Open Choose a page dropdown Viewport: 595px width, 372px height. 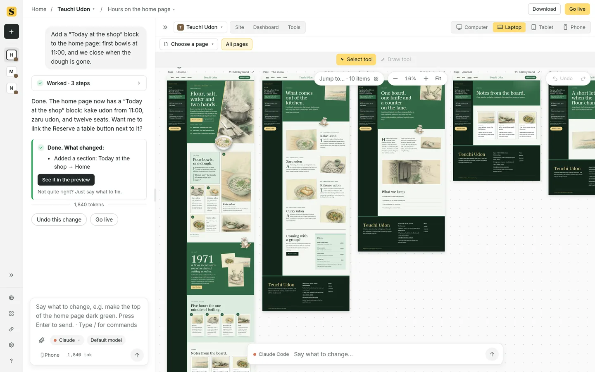pos(189,44)
